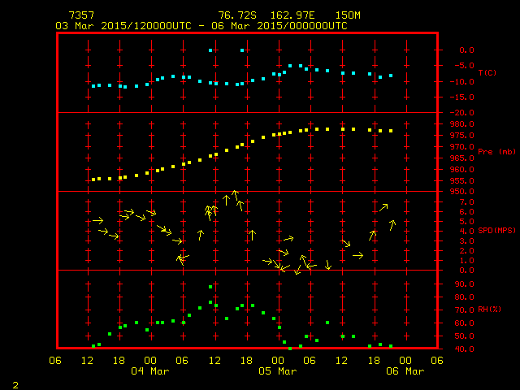This screenshot has width=520, height=390.
Task: Click the number 2 in bottom-left corner
Action: pyautogui.click(x=15, y=382)
